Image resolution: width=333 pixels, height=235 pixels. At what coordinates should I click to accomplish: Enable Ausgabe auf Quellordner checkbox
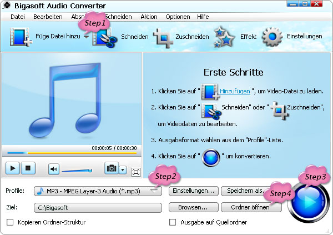pos(173,222)
